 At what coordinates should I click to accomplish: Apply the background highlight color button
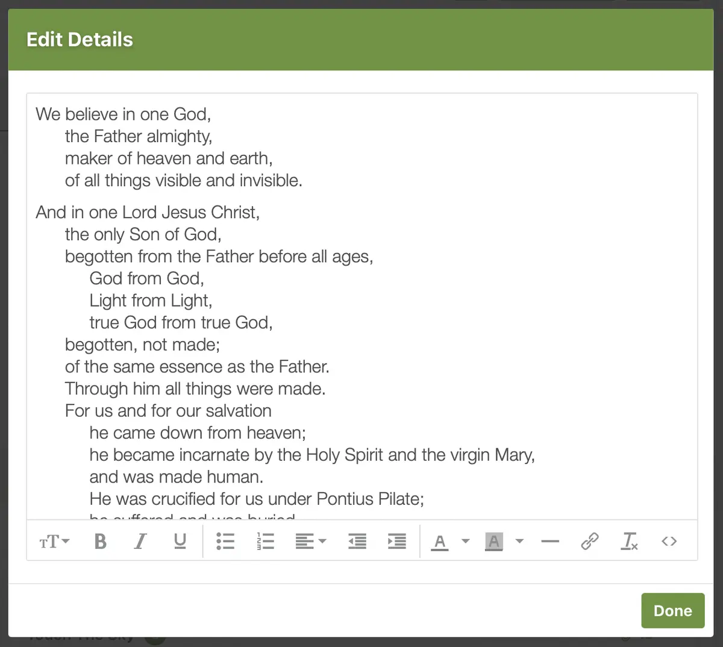pos(494,542)
